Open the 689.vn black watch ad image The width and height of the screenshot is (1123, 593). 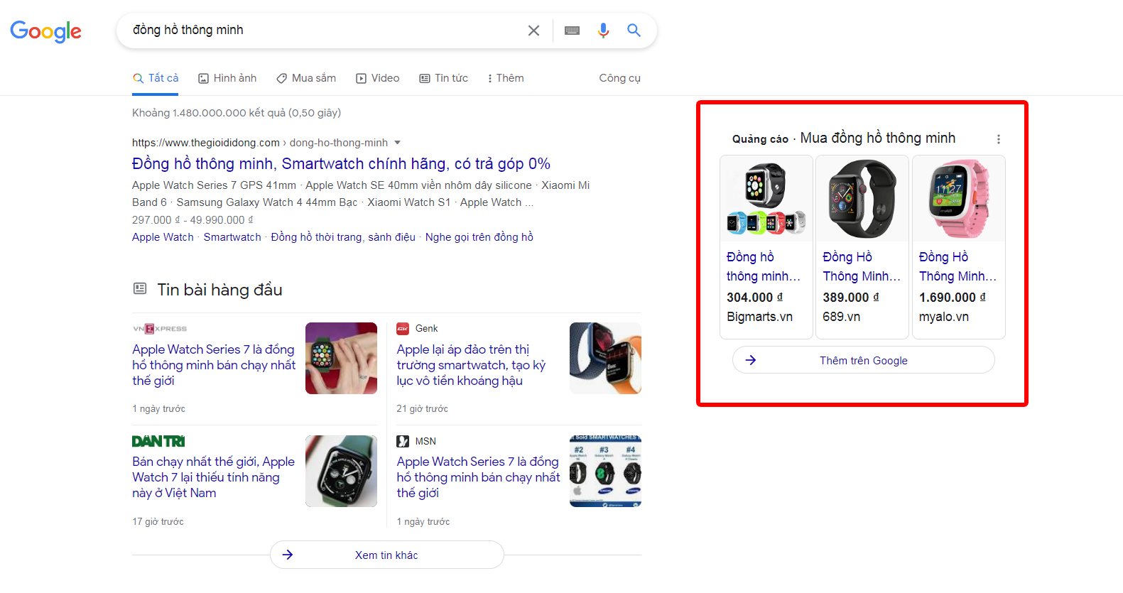[862, 199]
